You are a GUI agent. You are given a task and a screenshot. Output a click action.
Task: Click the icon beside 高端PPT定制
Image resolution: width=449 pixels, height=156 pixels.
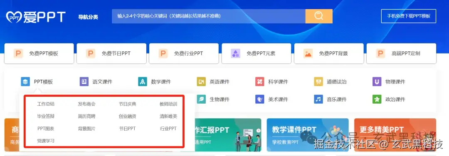(380, 54)
